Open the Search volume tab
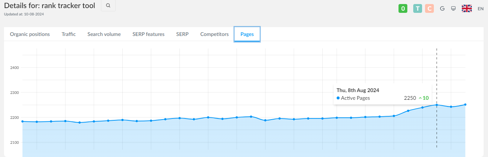The image size is (488, 157). (104, 34)
